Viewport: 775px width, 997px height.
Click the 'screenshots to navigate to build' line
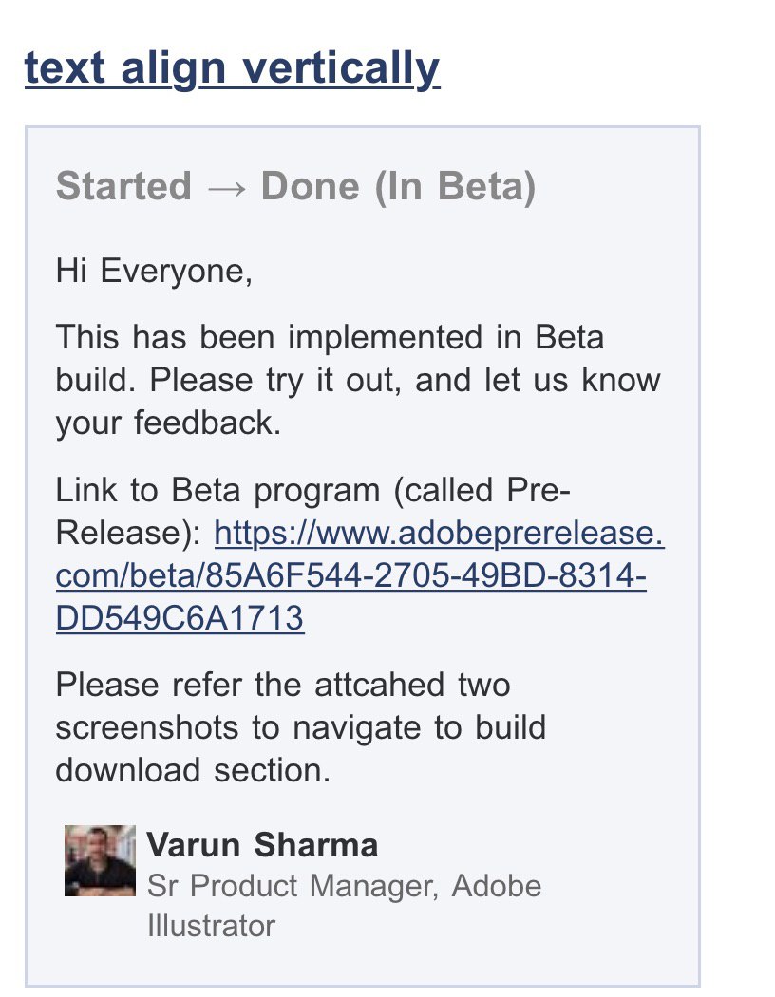[301, 727]
